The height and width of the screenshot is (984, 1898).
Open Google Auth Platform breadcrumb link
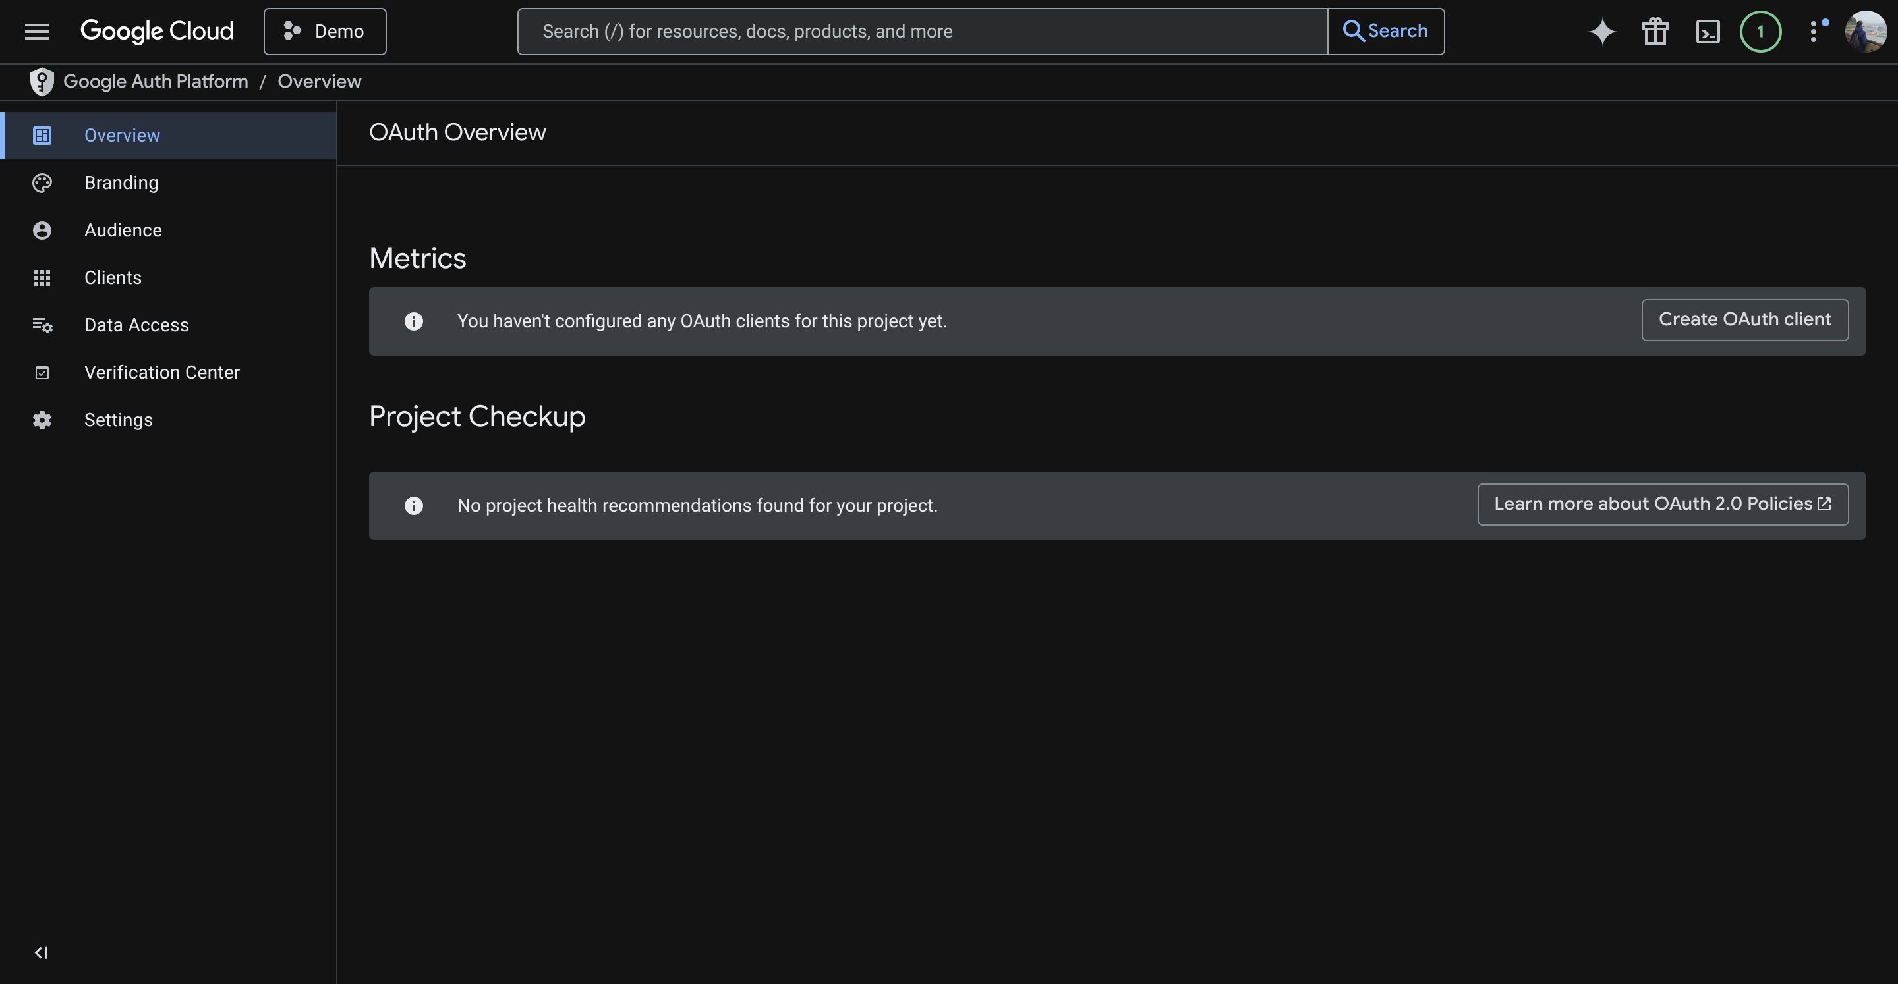point(156,81)
